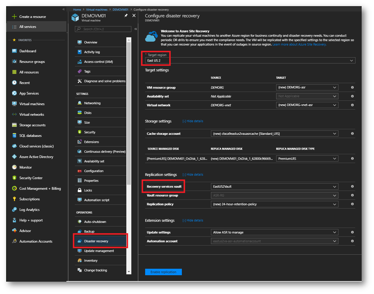
Task: Open the Replication policy dropdown
Action: [274, 204]
